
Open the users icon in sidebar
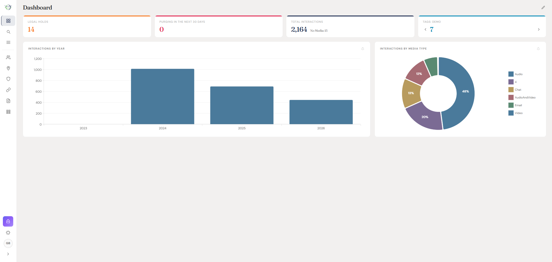(x=8, y=58)
